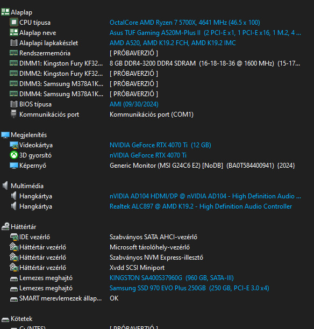Click the BIOS típusa chip icon

(14, 104)
